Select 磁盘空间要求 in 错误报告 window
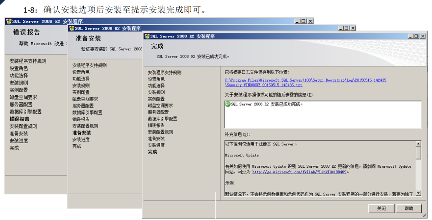Screen dimensions: 432x220 pyautogui.click(x=23, y=98)
